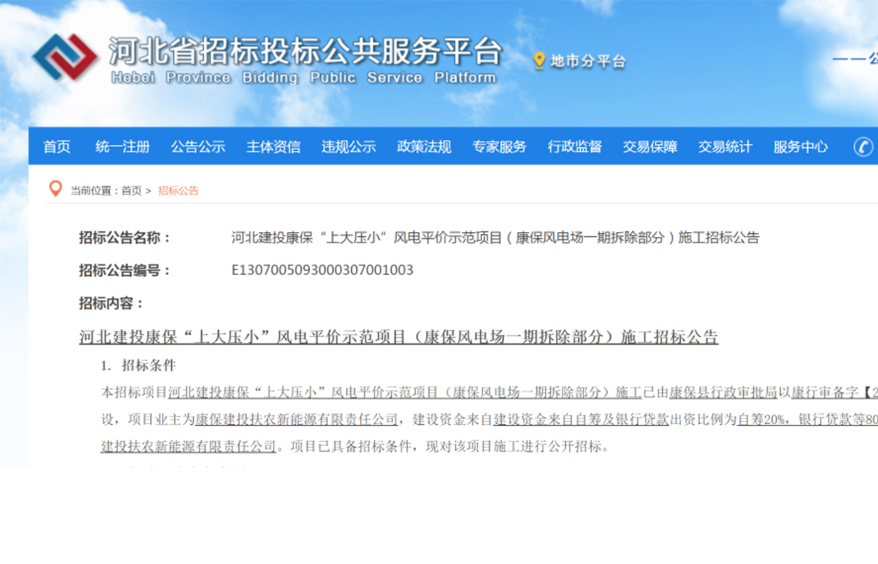Open the 地市分平台 link
This screenshot has height=564, width=878.
coord(588,61)
